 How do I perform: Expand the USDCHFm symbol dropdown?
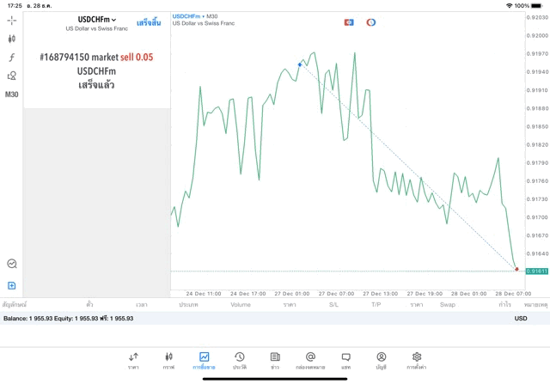(96, 20)
